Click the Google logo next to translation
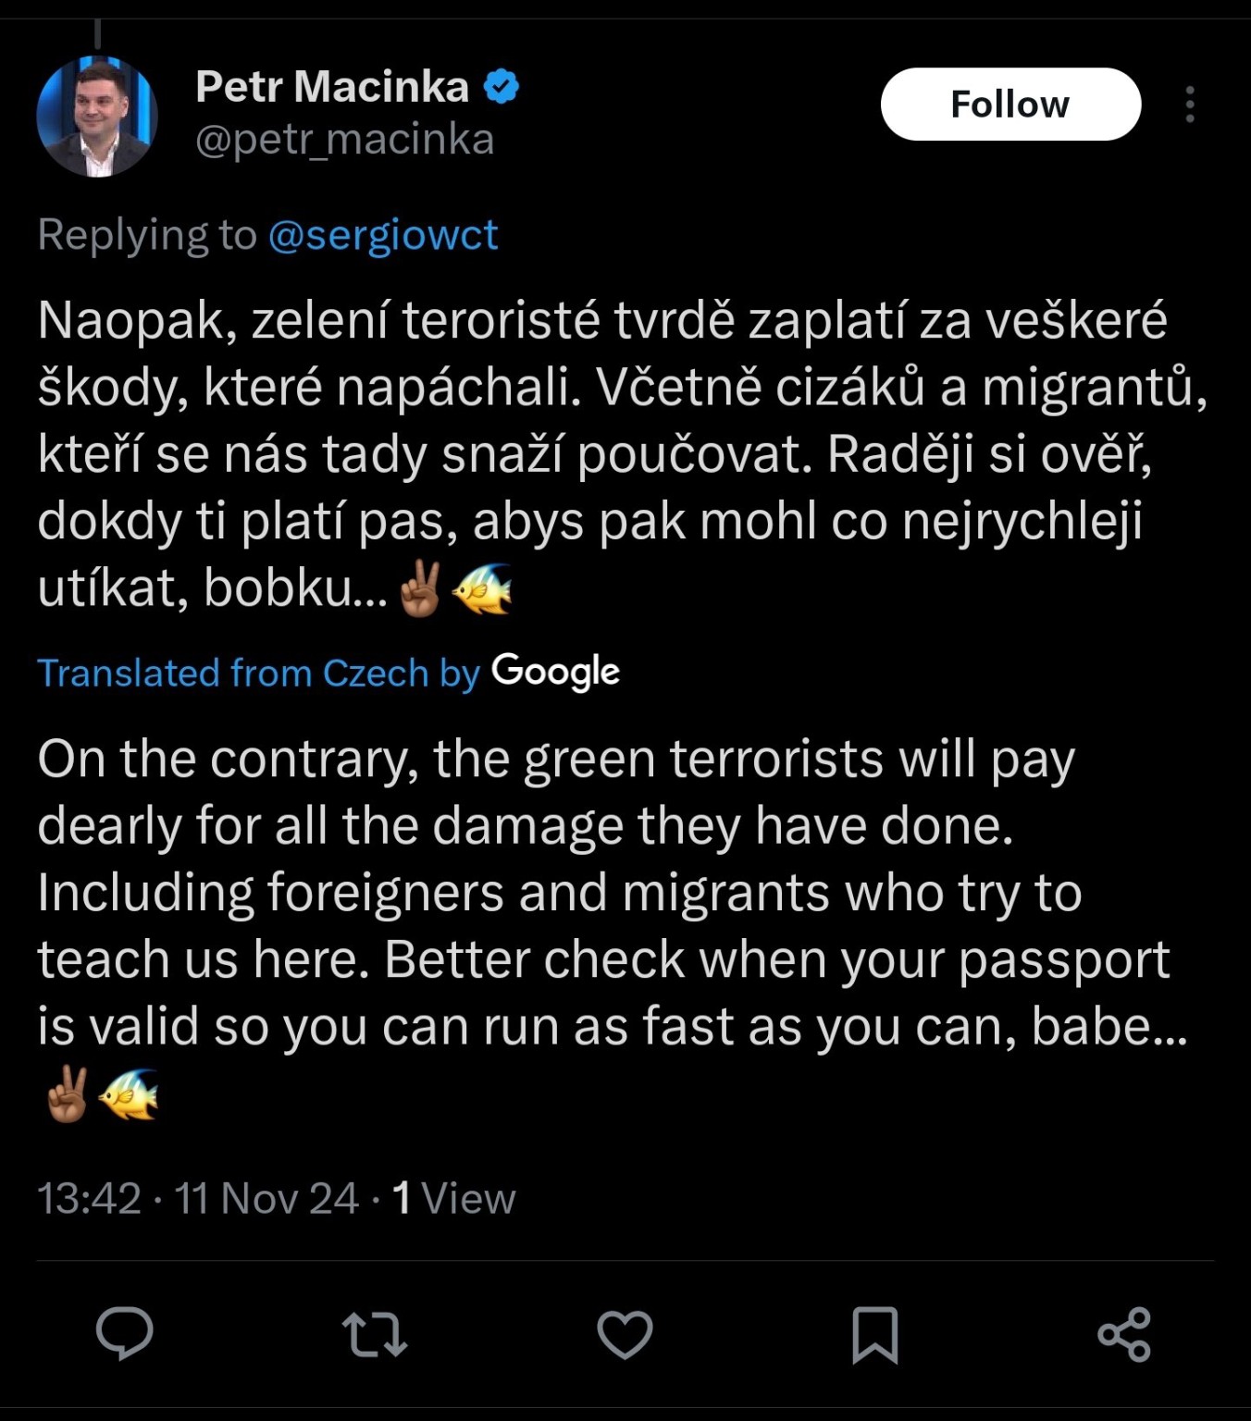The height and width of the screenshot is (1421, 1251). pyautogui.click(x=555, y=673)
